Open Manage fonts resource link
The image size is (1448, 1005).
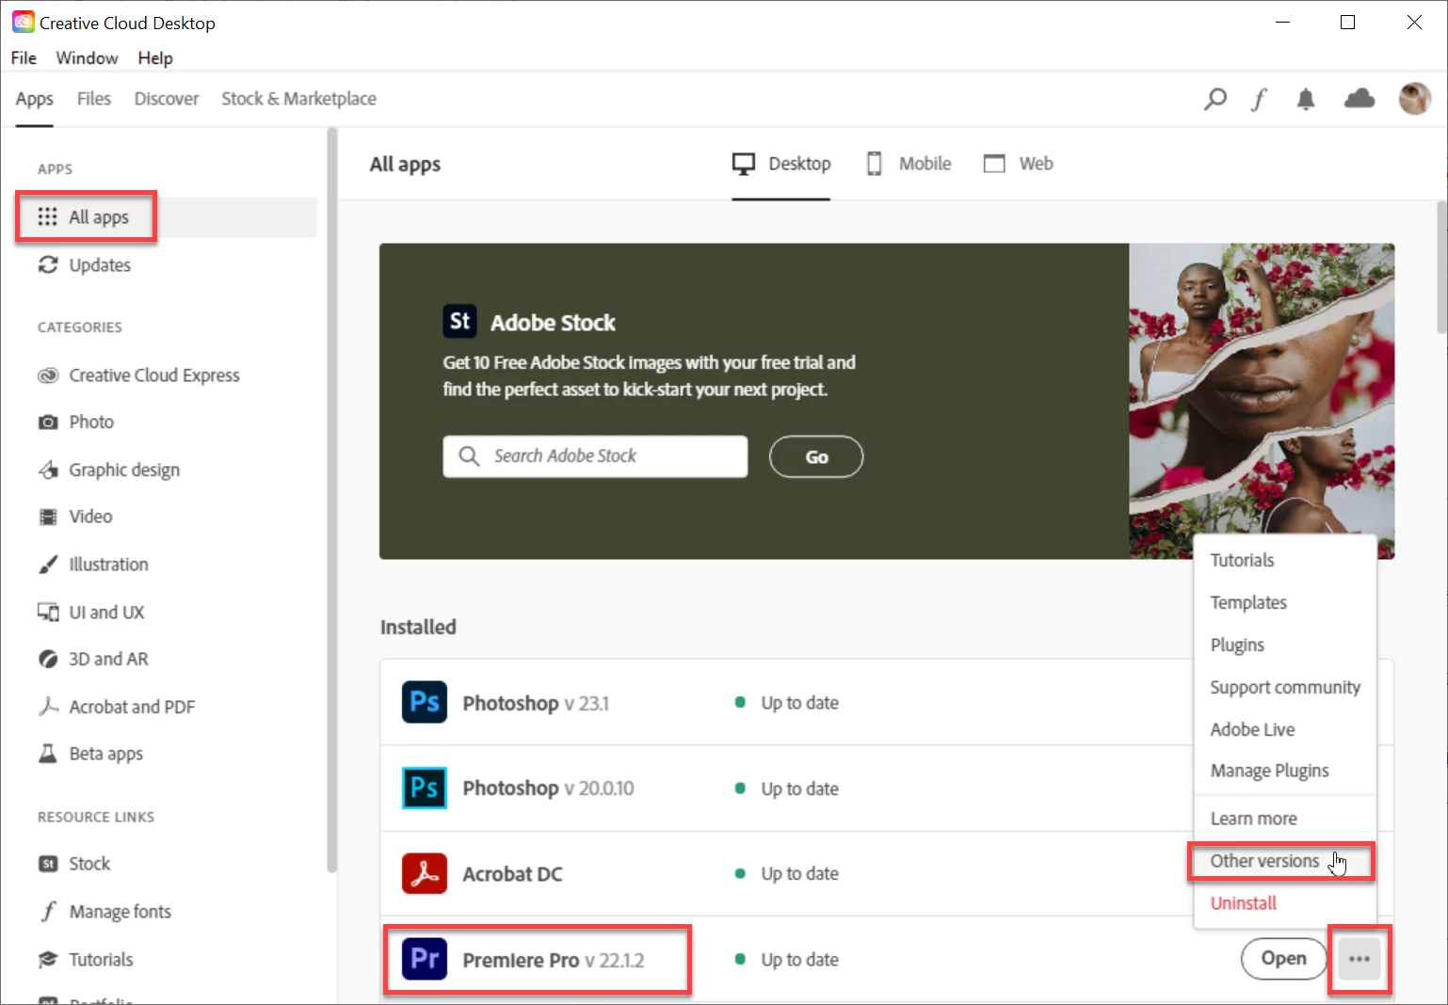click(105, 912)
